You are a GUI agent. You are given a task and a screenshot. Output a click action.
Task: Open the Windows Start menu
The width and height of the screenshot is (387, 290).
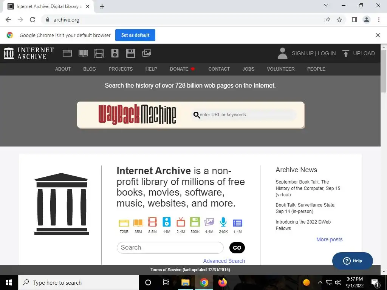pos(9,282)
